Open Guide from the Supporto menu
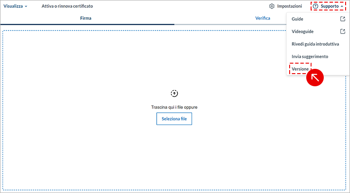The width and height of the screenshot is (350, 193). click(297, 19)
